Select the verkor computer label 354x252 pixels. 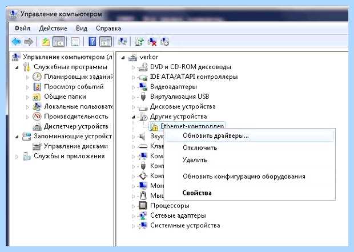click(149, 57)
